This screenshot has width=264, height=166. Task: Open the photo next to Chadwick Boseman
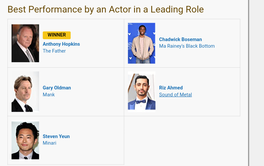141,43
